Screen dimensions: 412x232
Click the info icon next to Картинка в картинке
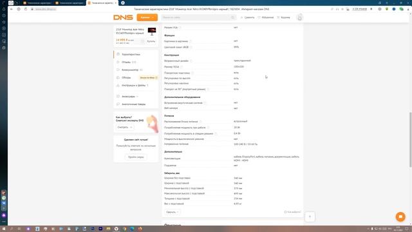click(x=191, y=41)
